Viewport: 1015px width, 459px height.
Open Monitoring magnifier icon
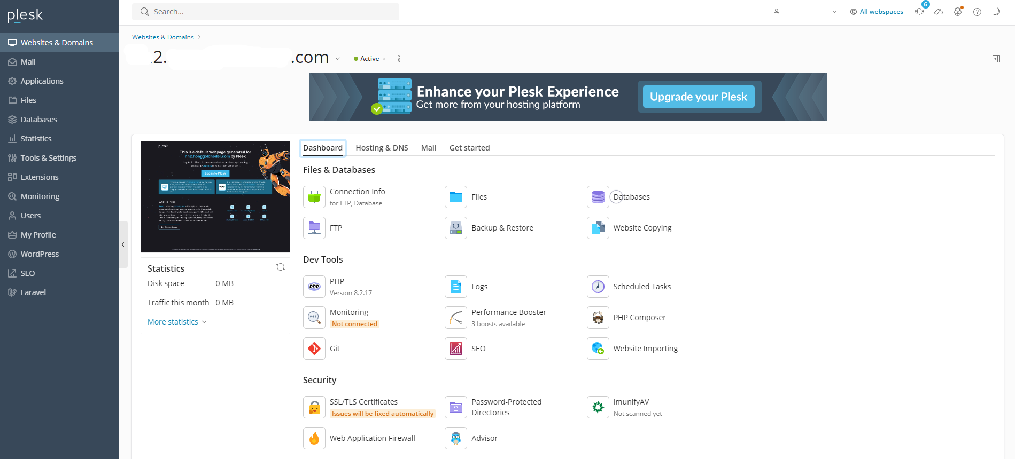pyautogui.click(x=314, y=318)
